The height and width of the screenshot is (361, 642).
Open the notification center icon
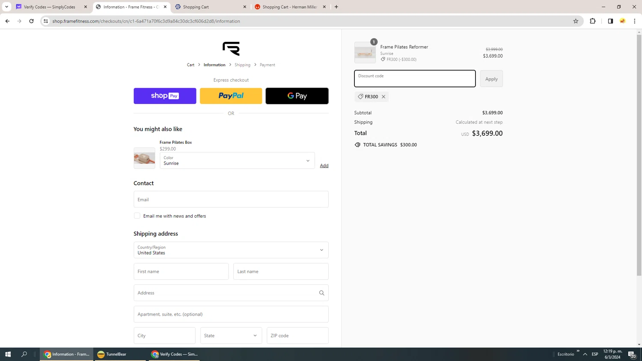click(632, 355)
